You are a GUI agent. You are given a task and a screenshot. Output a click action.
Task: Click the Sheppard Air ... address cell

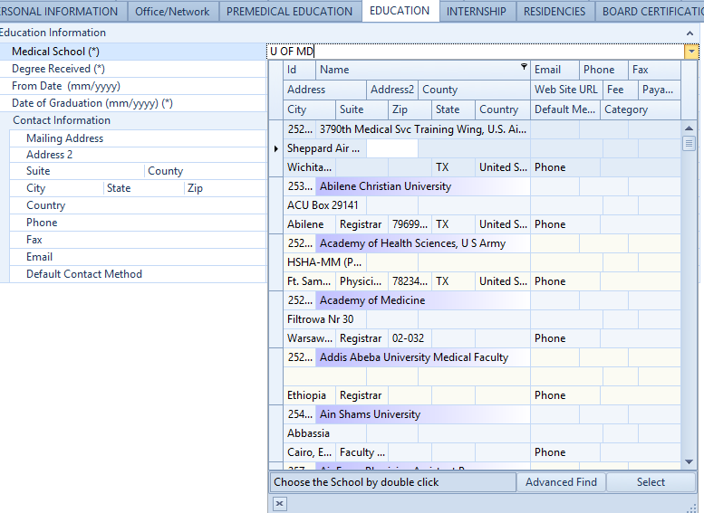(324, 148)
